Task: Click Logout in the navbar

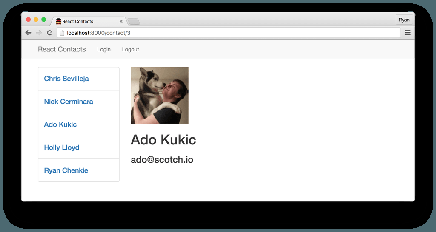Action: pos(130,49)
